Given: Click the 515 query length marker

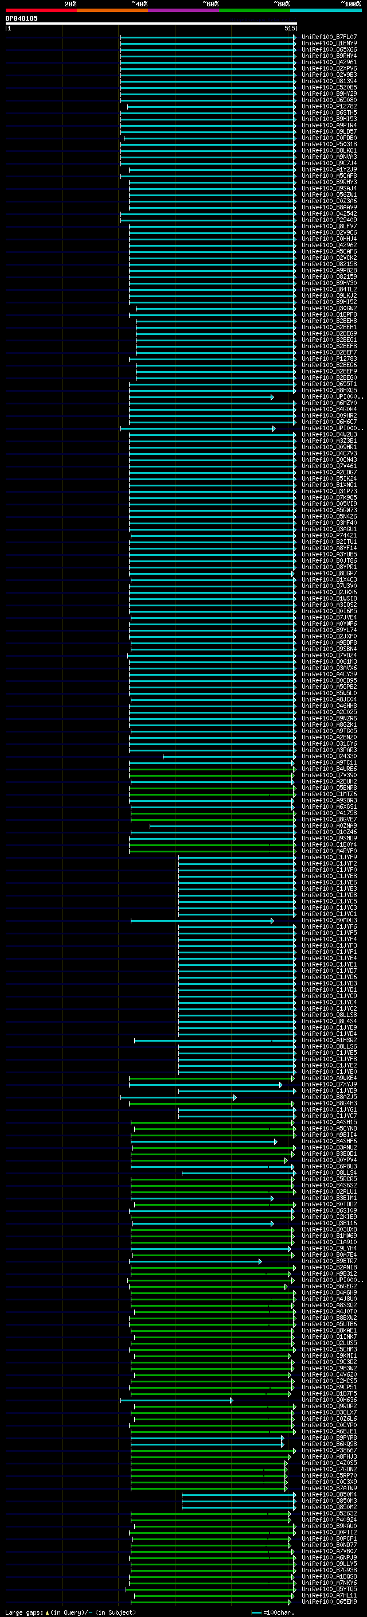Looking at the screenshot, I should point(289,28).
